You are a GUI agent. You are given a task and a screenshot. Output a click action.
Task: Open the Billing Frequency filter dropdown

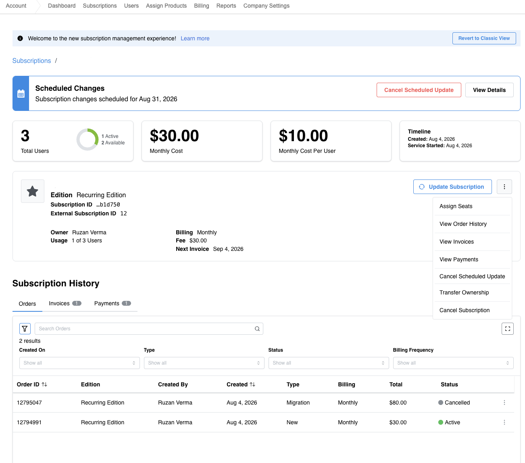tap(453, 363)
